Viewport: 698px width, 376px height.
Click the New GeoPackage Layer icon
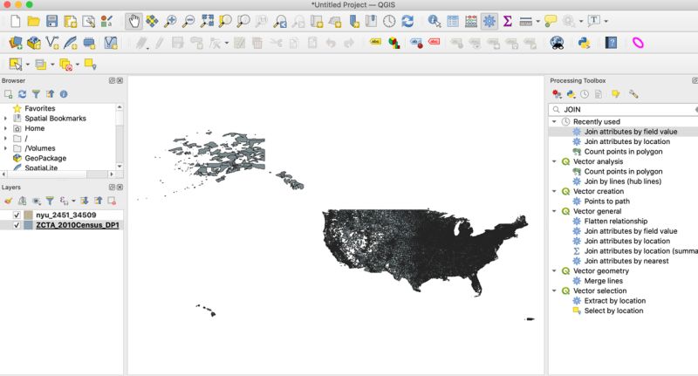34,43
